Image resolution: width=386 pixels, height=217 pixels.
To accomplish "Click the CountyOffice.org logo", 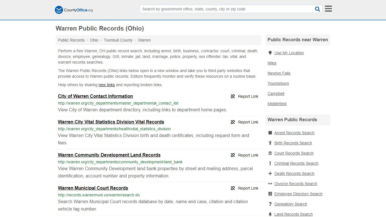I will tap(74, 10).
